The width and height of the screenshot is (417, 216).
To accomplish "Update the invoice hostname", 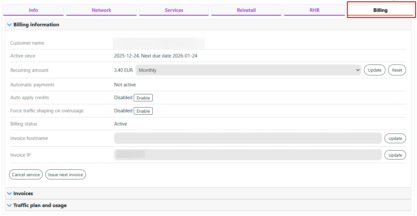I will [x=395, y=139].
